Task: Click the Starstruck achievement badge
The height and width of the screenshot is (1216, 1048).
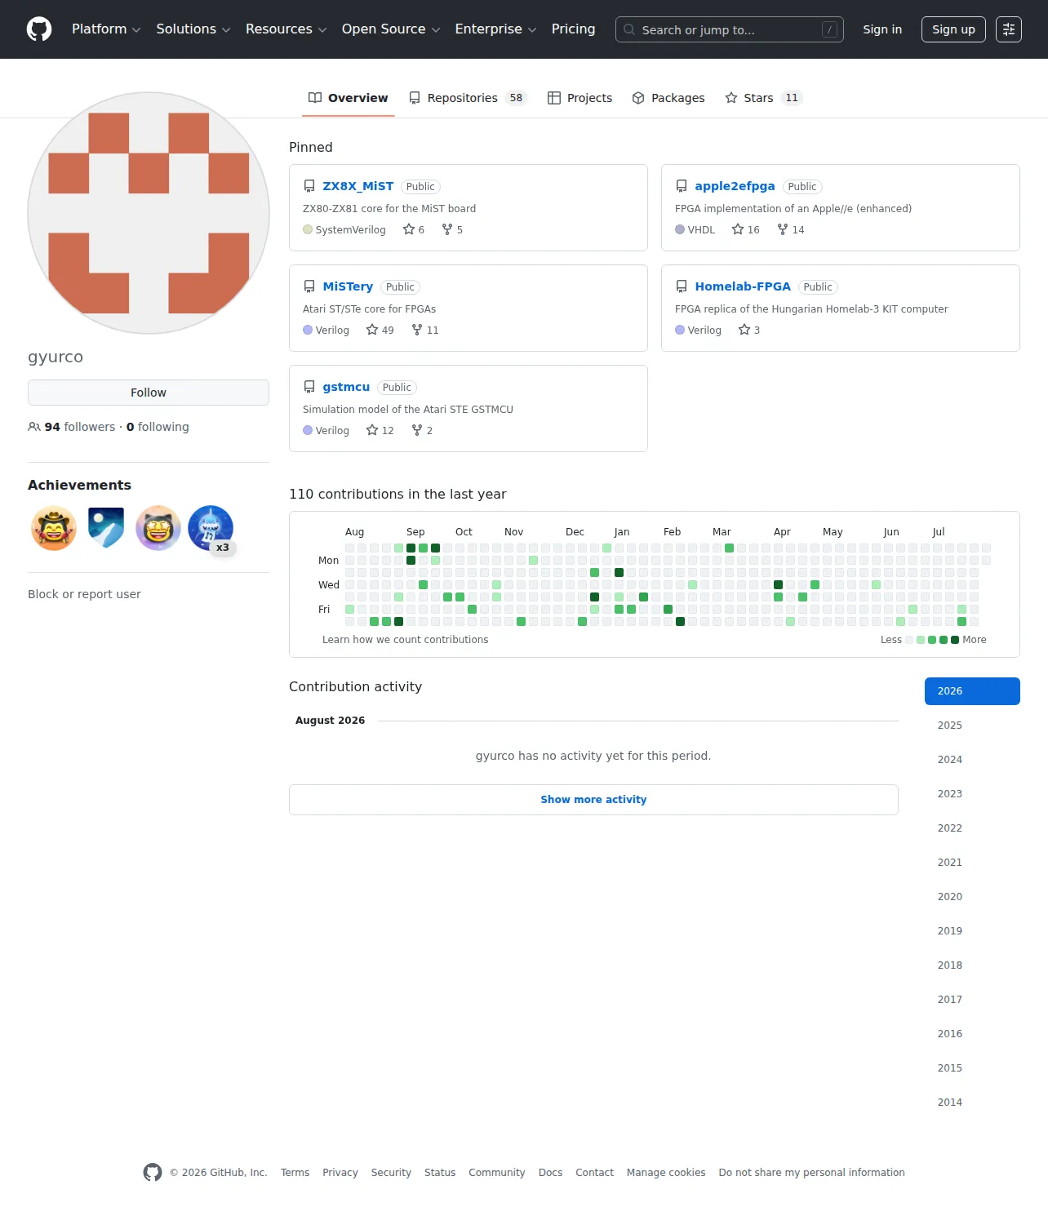Action: 158,528
